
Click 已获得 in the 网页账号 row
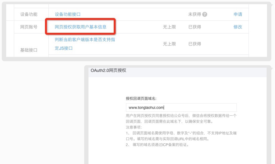pyautogui.click(x=195, y=27)
